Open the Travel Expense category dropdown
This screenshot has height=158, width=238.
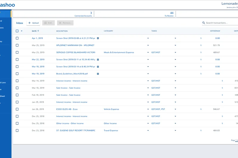pyautogui.click(x=148, y=131)
